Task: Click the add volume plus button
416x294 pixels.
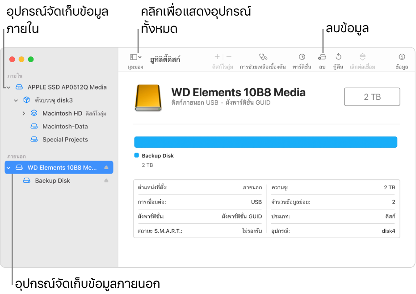Action: [x=217, y=56]
